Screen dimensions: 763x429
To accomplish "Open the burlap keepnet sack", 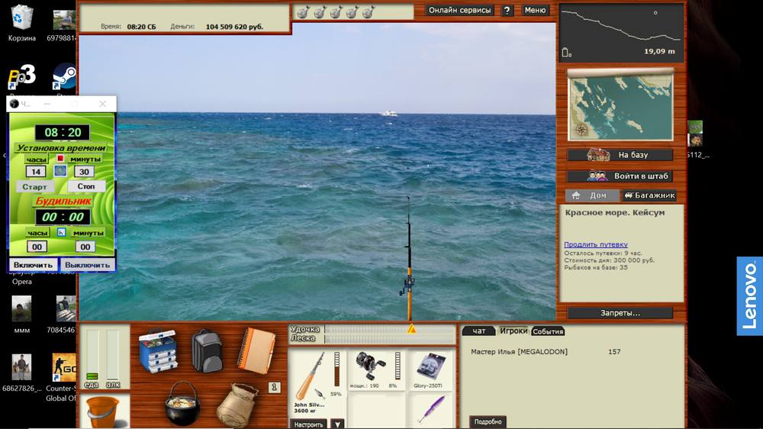I will pyautogui.click(x=237, y=405).
